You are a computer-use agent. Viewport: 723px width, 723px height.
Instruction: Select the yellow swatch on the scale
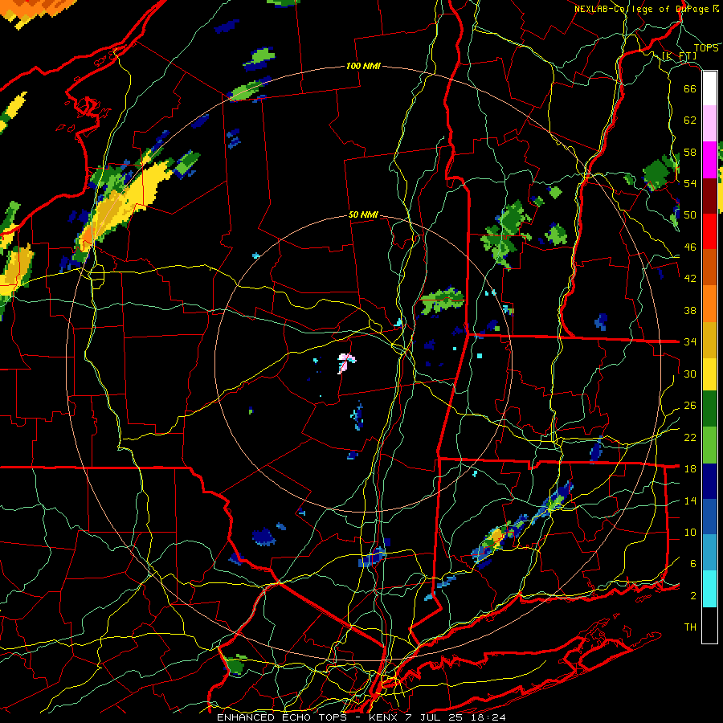tap(709, 374)
